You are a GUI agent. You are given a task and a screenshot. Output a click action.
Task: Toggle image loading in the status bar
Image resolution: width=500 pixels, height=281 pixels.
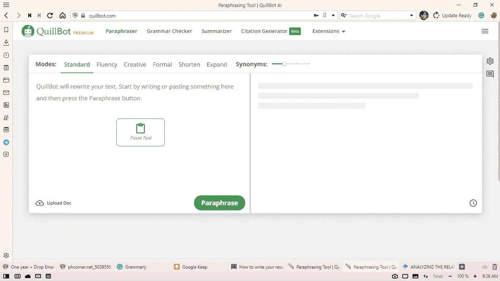(x=415, y=276)
